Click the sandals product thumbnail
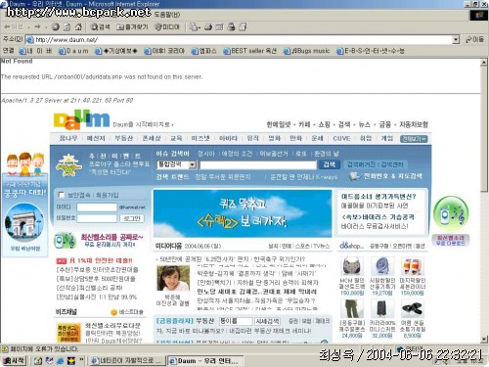The height and width of the screenshot is (367, 489). coord(412,308)
